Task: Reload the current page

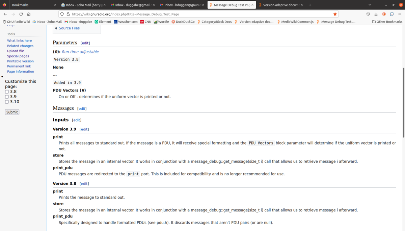Action: click(21, 14)
